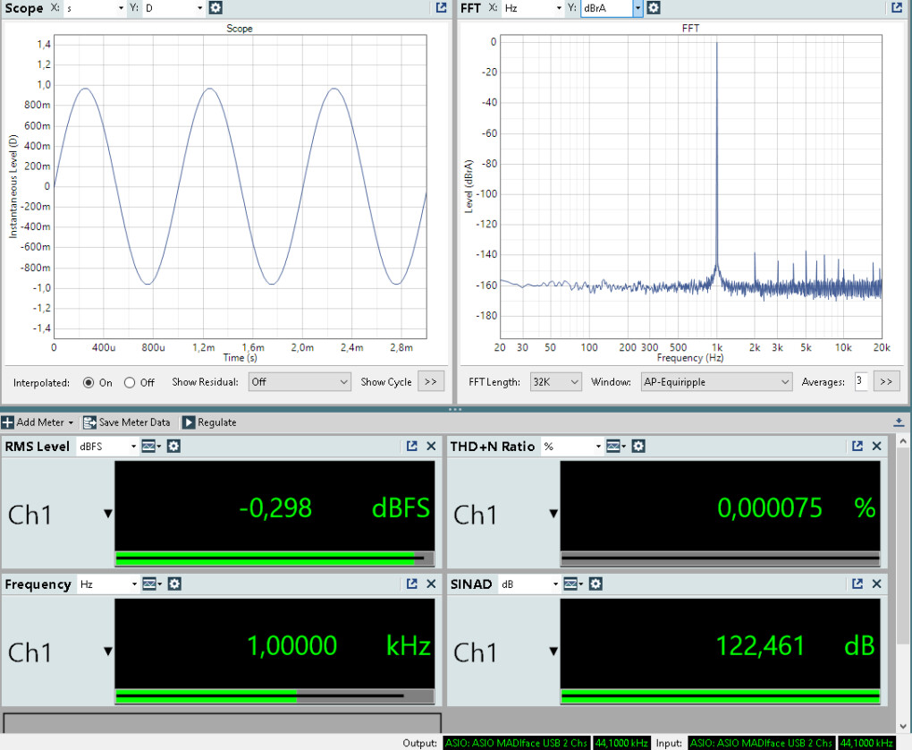Click the Show Cycle arrows button
This screenshot has width=912, height=750.
430,382
